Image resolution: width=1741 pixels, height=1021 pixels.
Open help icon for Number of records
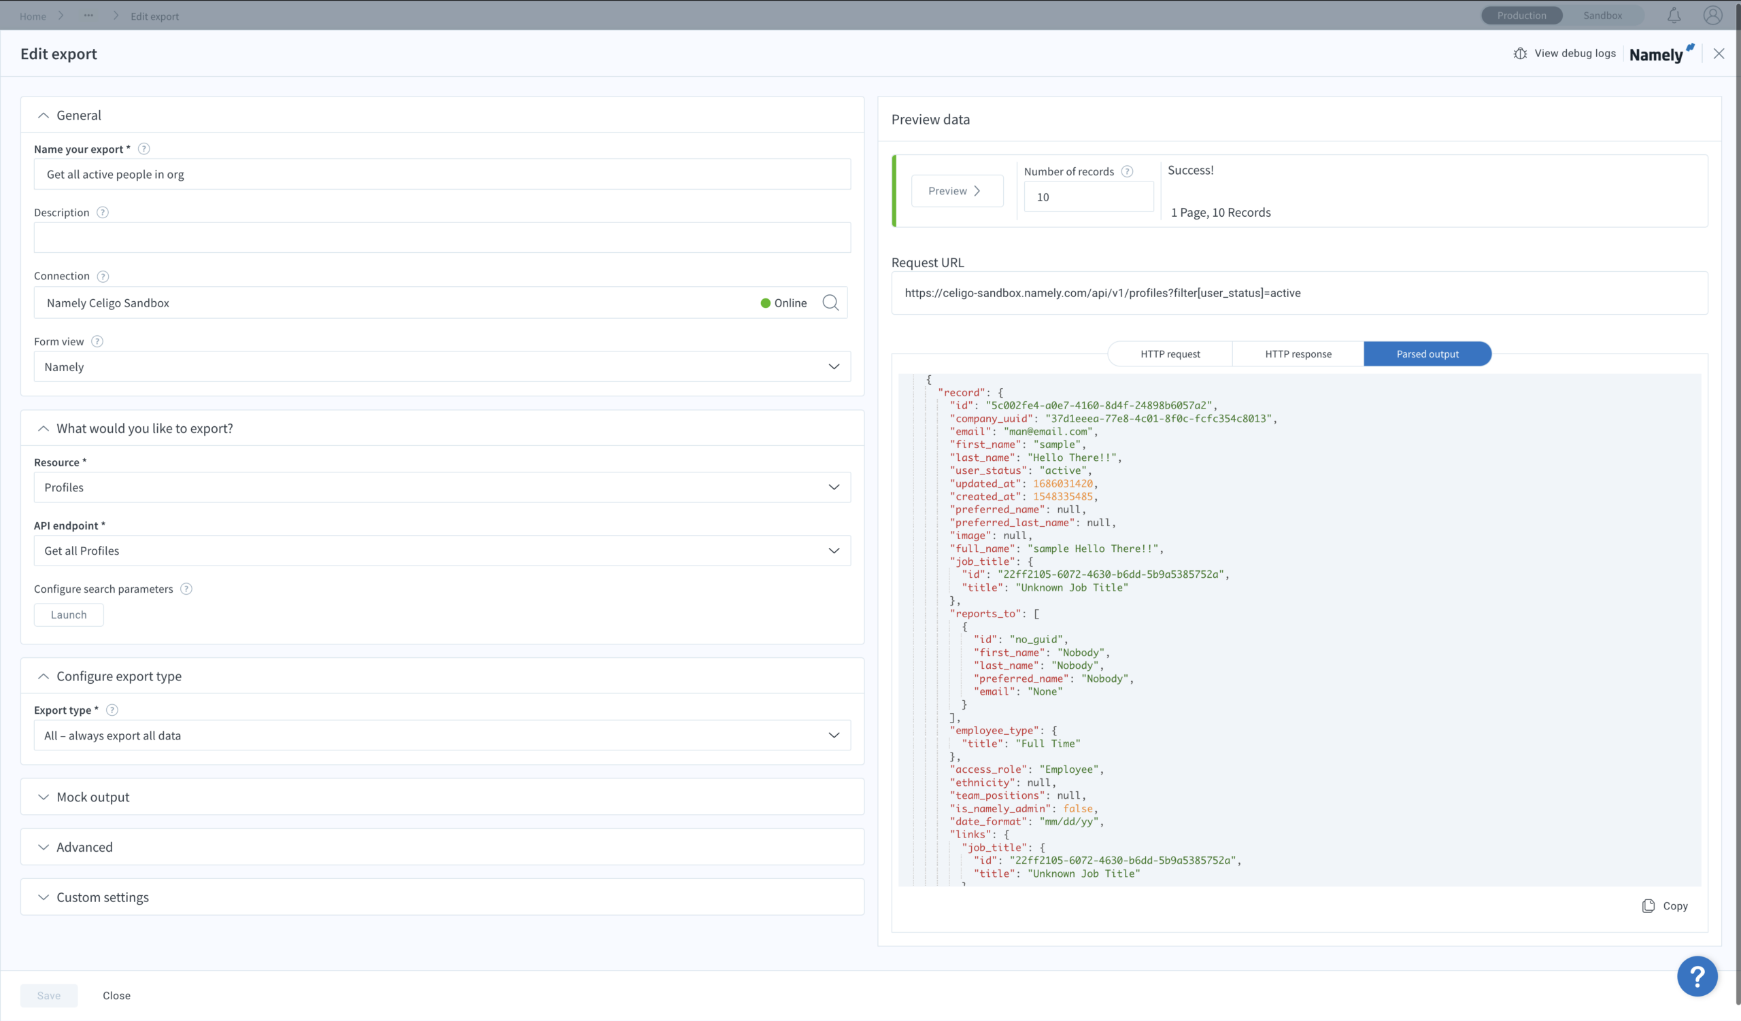tap(1127, 172)
